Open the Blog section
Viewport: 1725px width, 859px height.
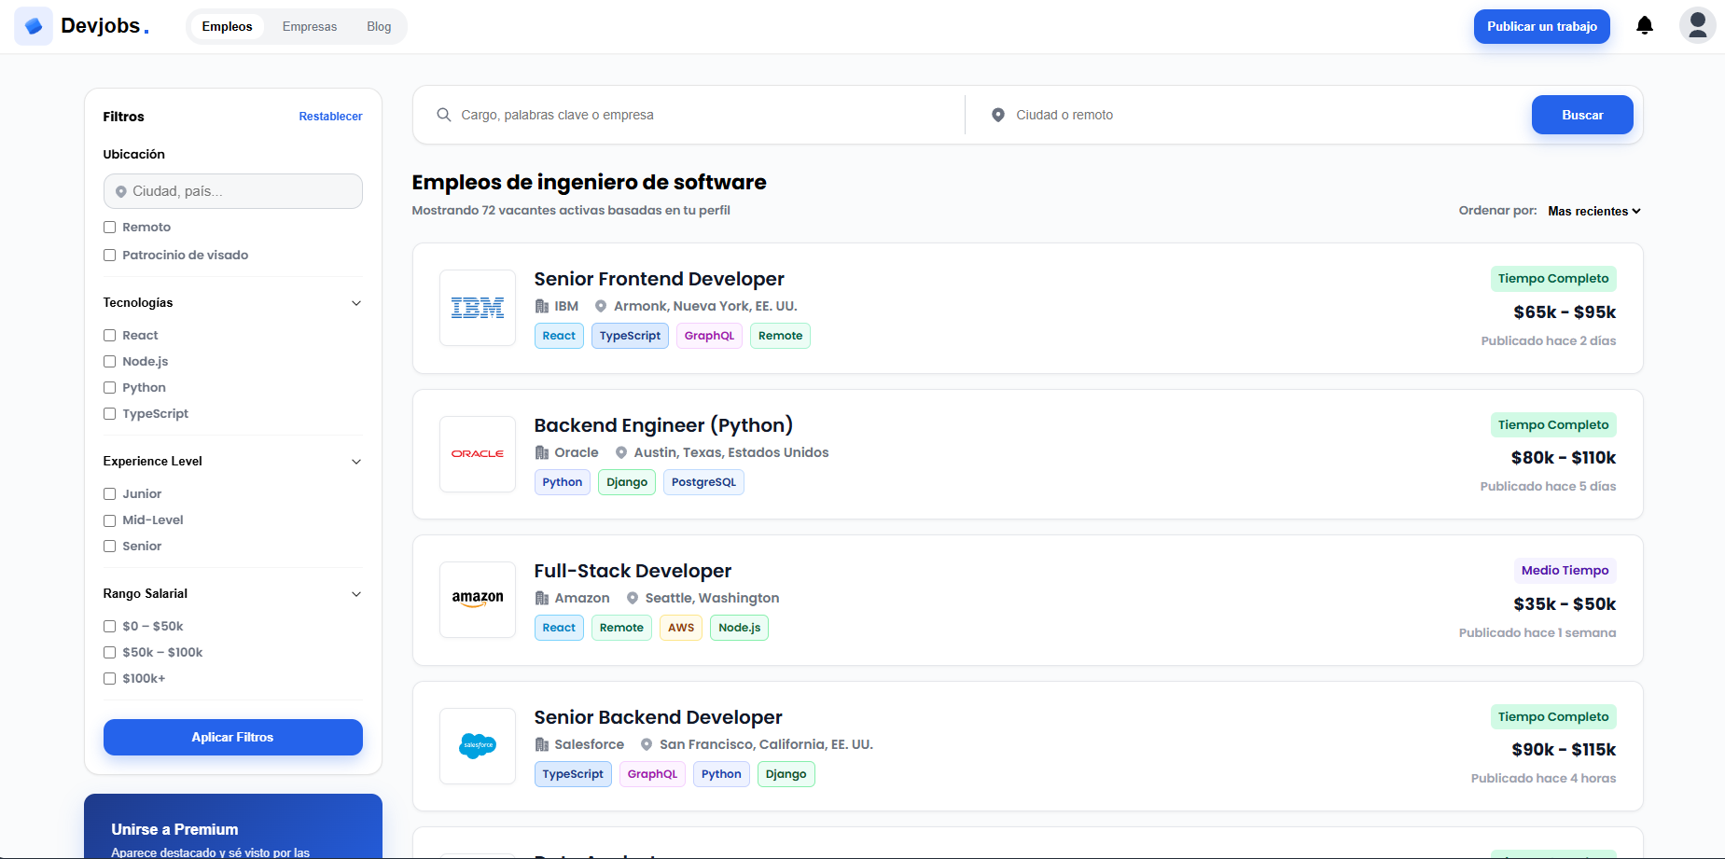coord(378,26)
